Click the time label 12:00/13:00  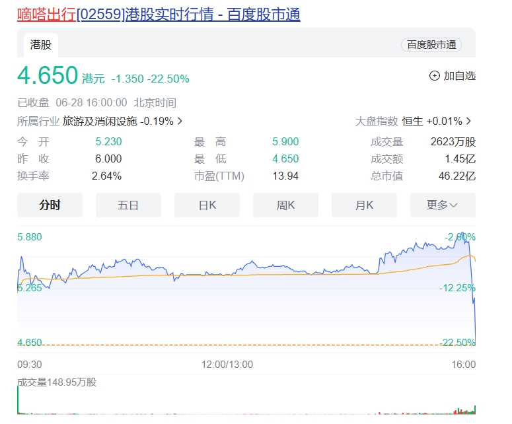(x=227, y=365)
